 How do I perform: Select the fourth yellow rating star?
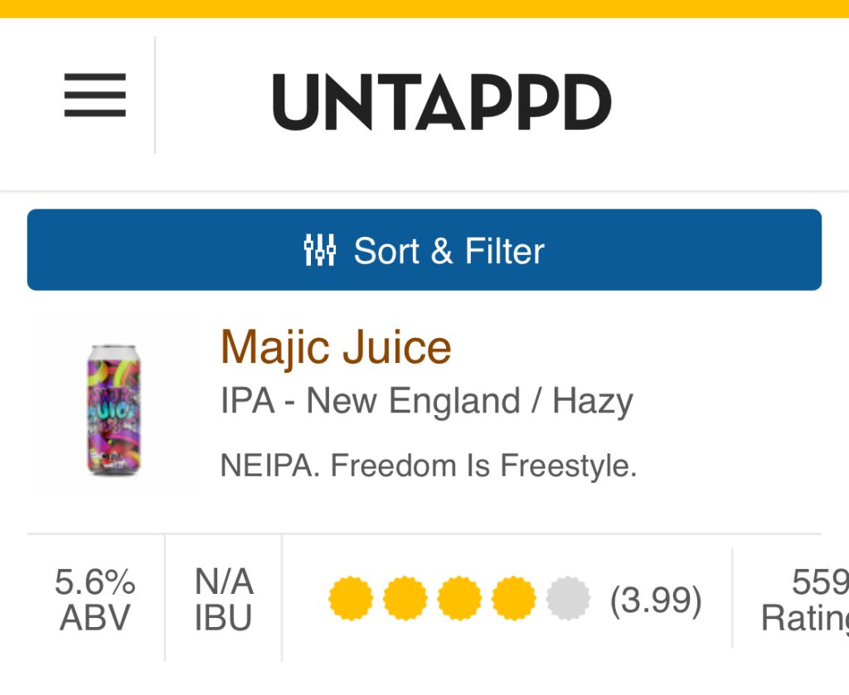514,598
